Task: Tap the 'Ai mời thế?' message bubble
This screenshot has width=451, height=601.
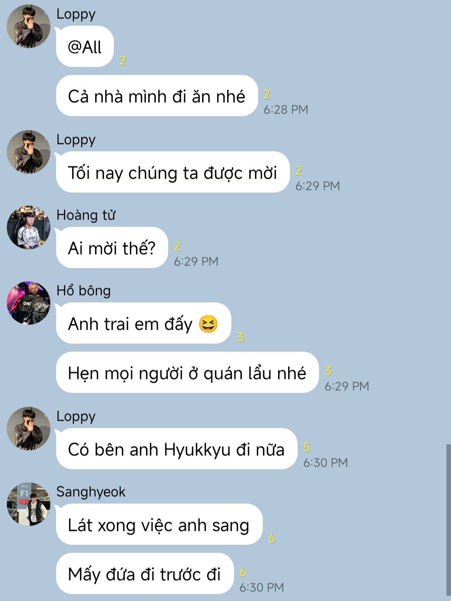Action: (111, 248)
